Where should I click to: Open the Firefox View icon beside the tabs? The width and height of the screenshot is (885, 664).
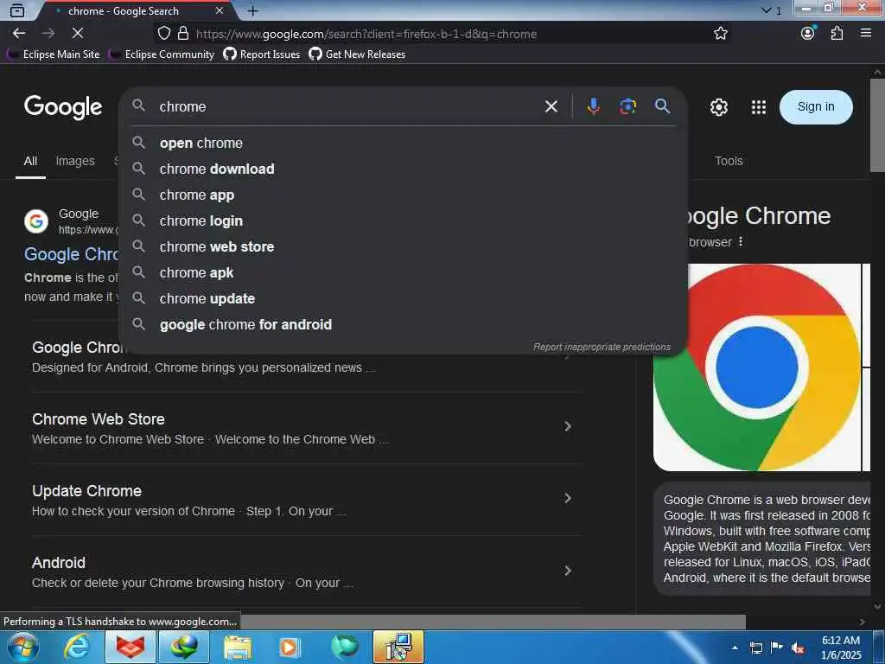[x=17, y=10]
